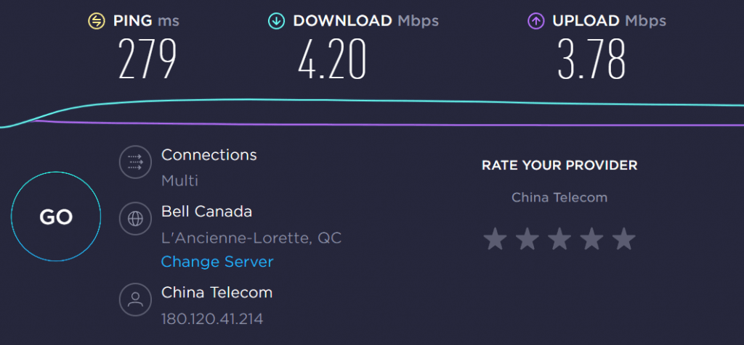Screen dimensions: 744x345
Task: Click the yellow ping icon
Action: click(97, 21)
